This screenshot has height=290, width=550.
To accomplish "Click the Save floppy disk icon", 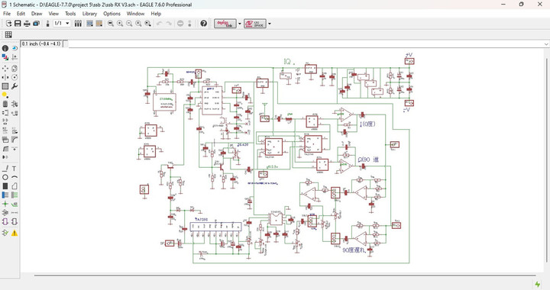I will point(18,24).
